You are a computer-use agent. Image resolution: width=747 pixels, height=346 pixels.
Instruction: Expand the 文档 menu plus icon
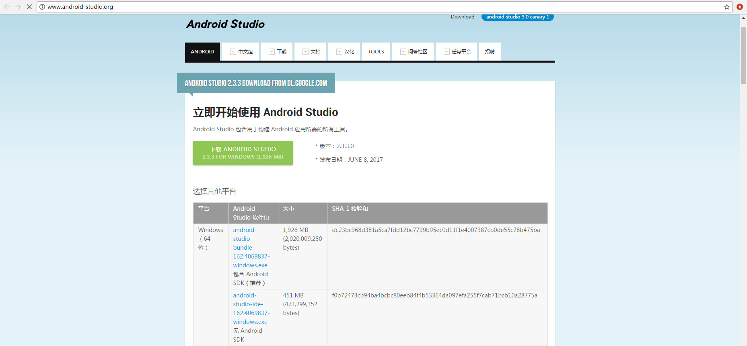pyautogui.click(x=305, y=52)
